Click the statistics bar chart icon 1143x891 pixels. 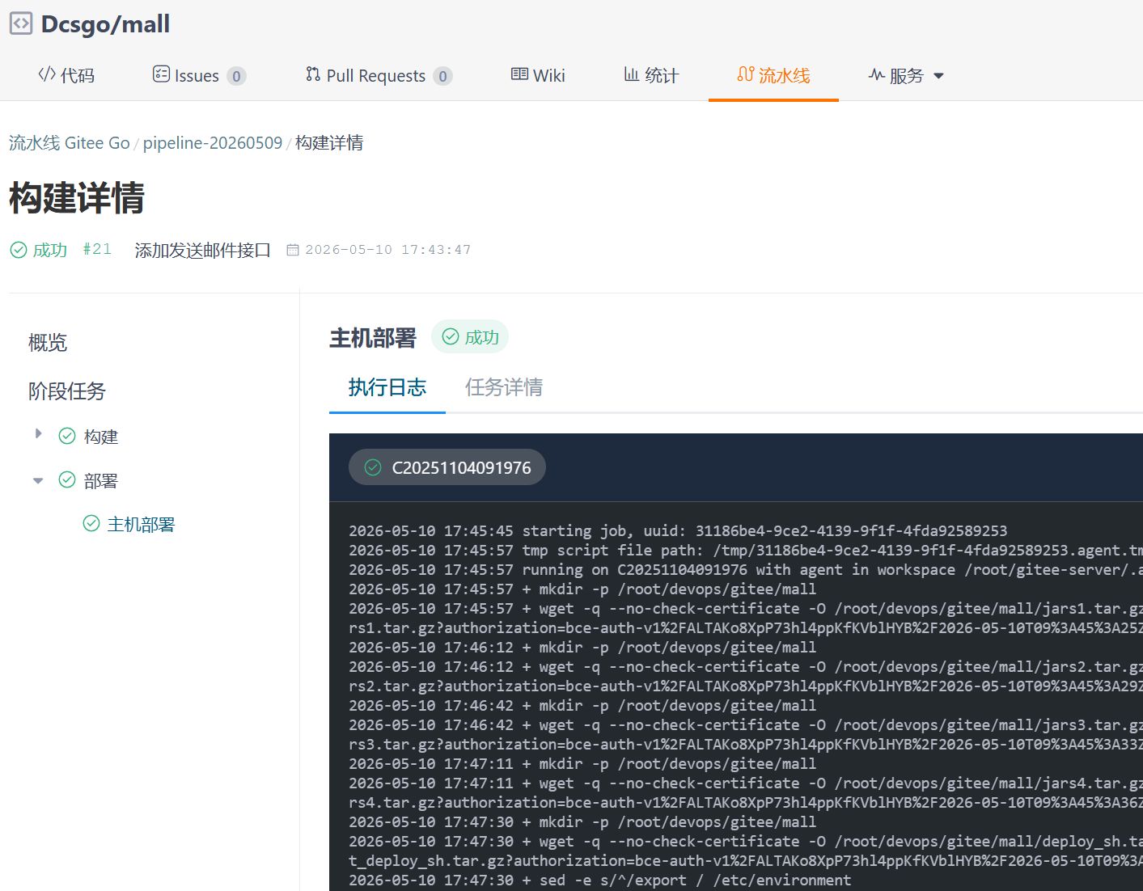[632, 74]
